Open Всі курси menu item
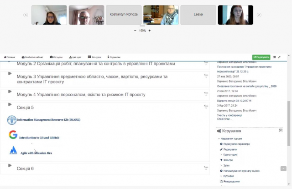Image resolution: width=292 pixels, height=189 pixels. (94, 57)
